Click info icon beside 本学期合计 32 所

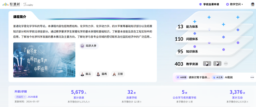tap(141, 102)
